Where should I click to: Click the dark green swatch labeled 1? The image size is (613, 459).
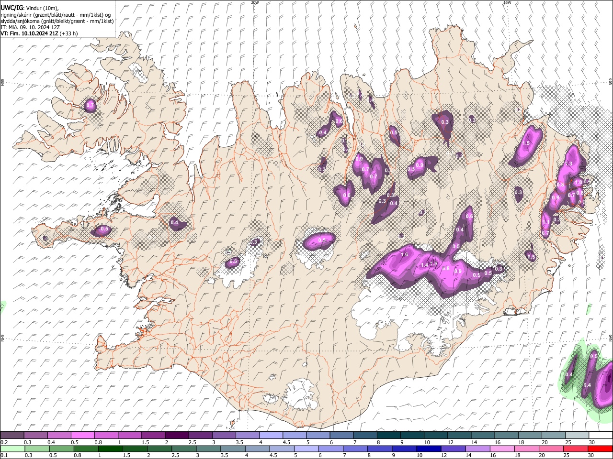pyautogui.click(x=110, y=448)
